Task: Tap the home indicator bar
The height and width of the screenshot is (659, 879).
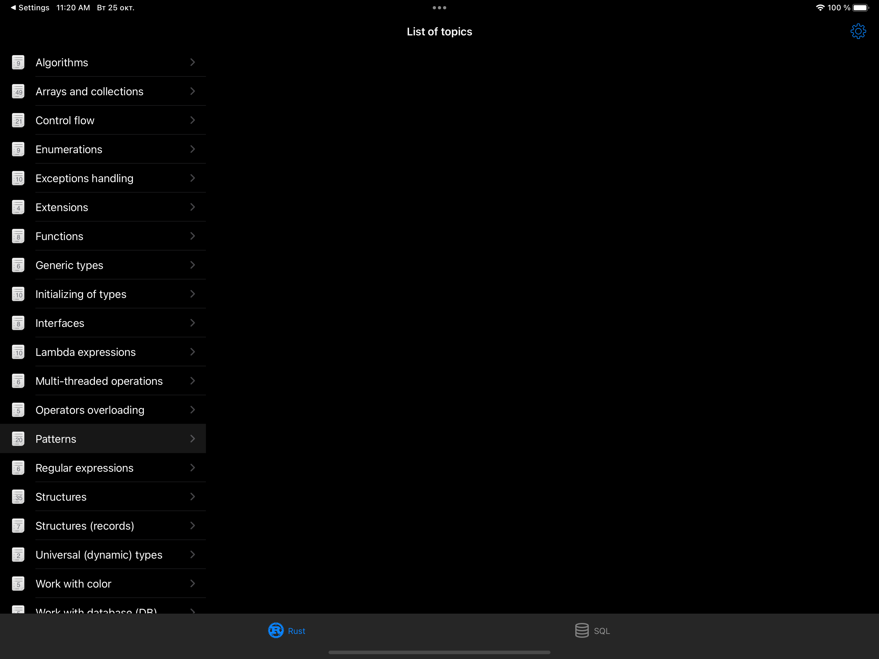Action: [x=439, y=652]
